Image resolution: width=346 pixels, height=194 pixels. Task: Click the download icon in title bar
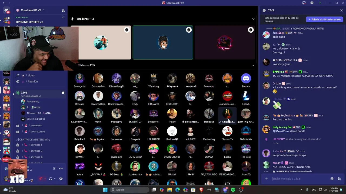point(320,3)
